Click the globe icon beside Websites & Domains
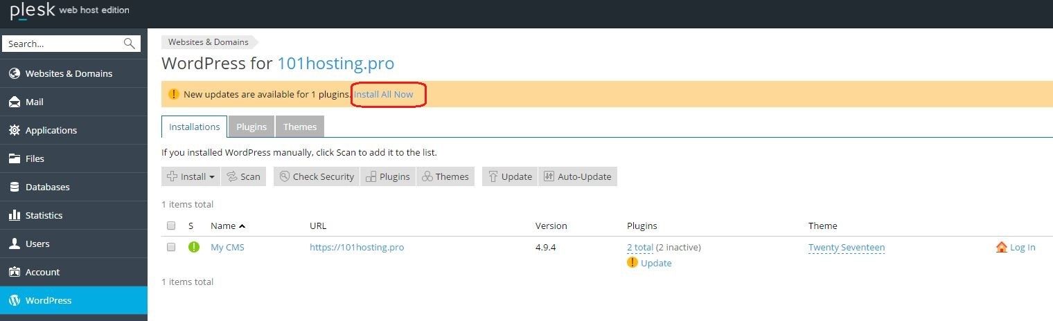This screenshot has height=321, width=1053. click(x=14, y=73)
